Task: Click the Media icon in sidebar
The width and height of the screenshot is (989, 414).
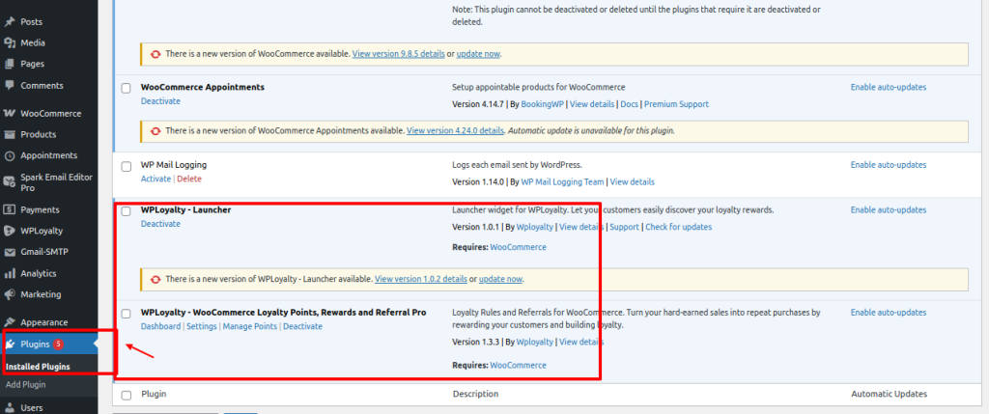Action: tap(10, 42)
